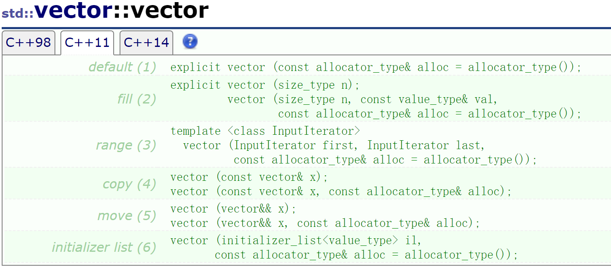
Task: Select the fill (2) constructor label
Action: pyautogui.click(x=136, y=99)
